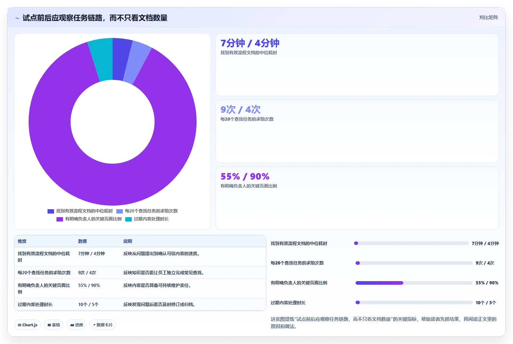
Task: Click the 对比矩阵 label in the header
Action: (488, 17)
